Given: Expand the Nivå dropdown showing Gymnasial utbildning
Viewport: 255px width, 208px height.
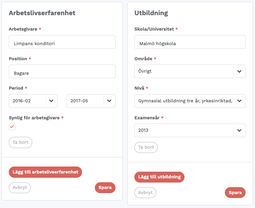Looking at the screenshot, I should 190,101.
